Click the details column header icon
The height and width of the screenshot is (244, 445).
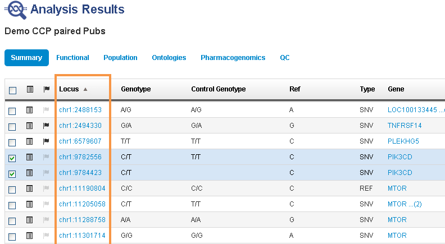(x=30, y=89)
